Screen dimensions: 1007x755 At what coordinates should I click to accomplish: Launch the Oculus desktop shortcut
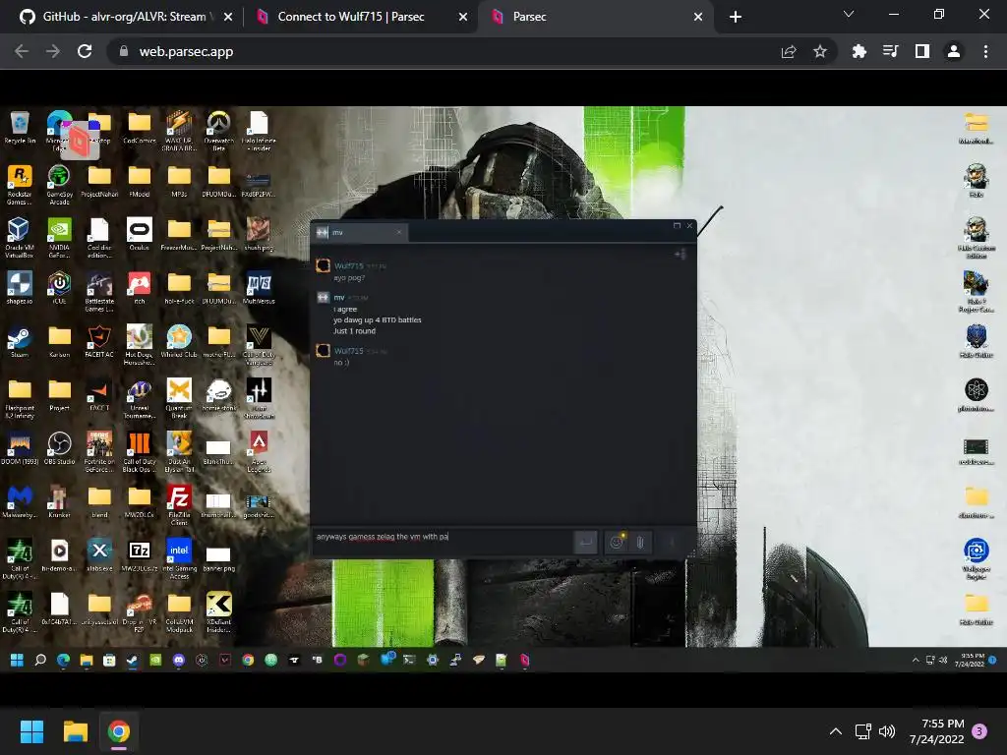139,234
